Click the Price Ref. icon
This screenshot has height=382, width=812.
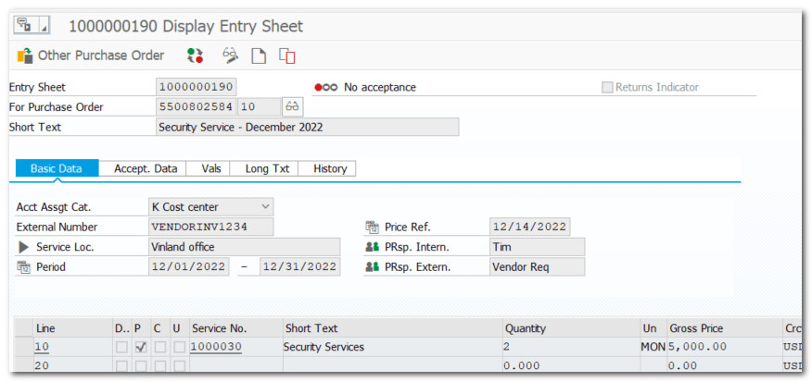tap(372, 228)
